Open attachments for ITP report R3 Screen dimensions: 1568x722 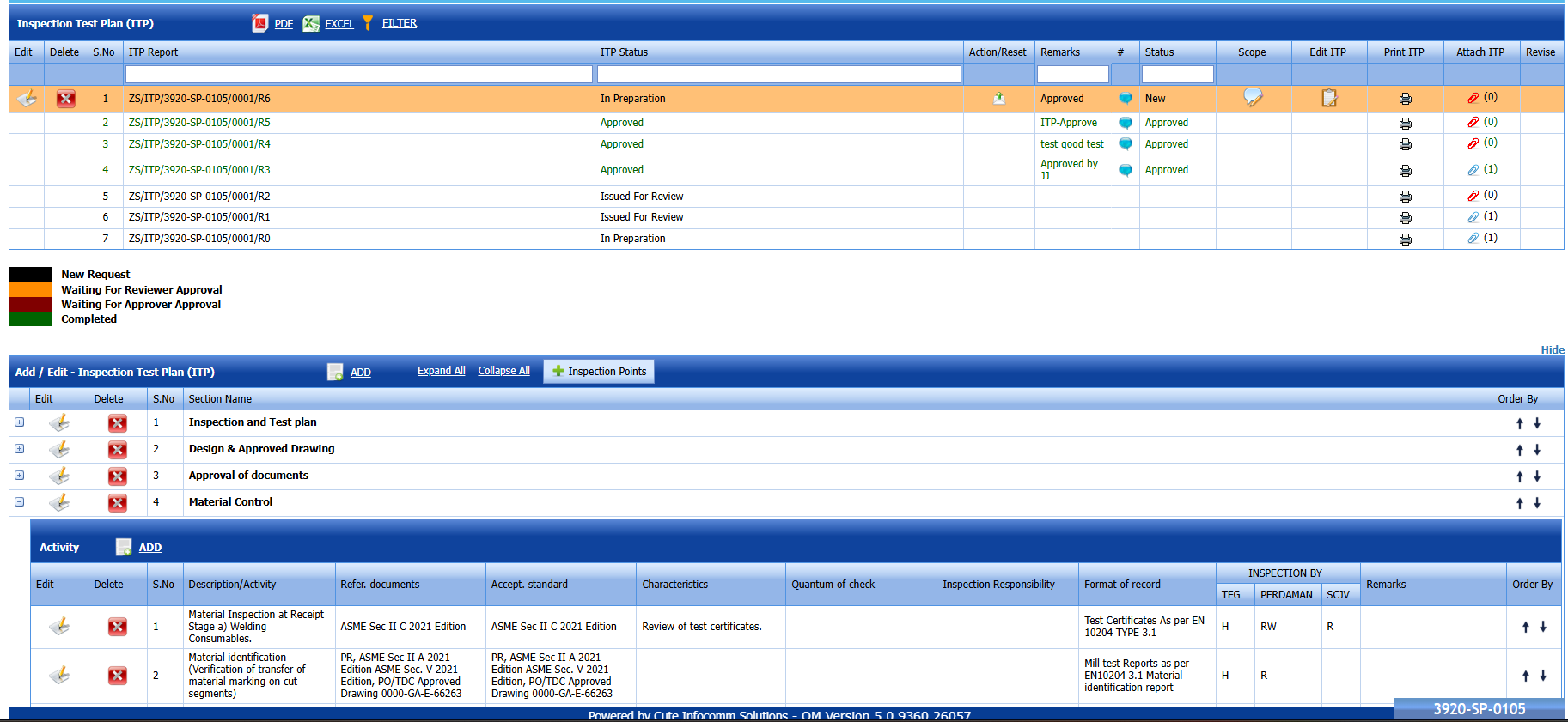(1474, 170)
